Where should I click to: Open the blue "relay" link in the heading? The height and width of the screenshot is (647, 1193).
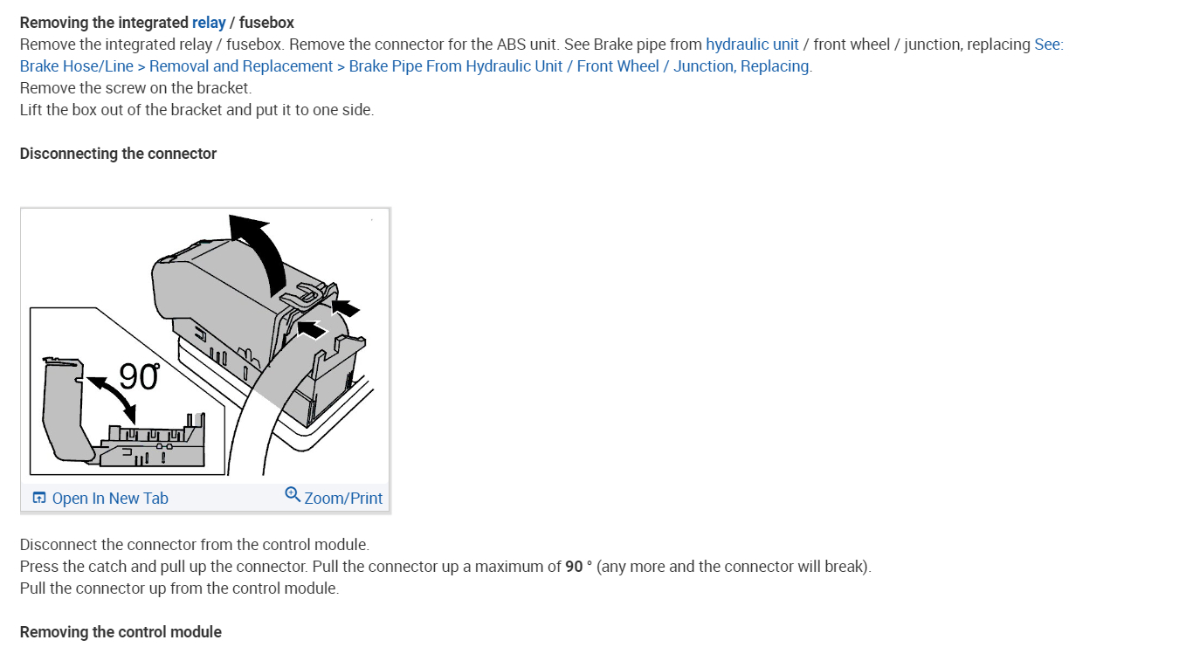[209, 23]
